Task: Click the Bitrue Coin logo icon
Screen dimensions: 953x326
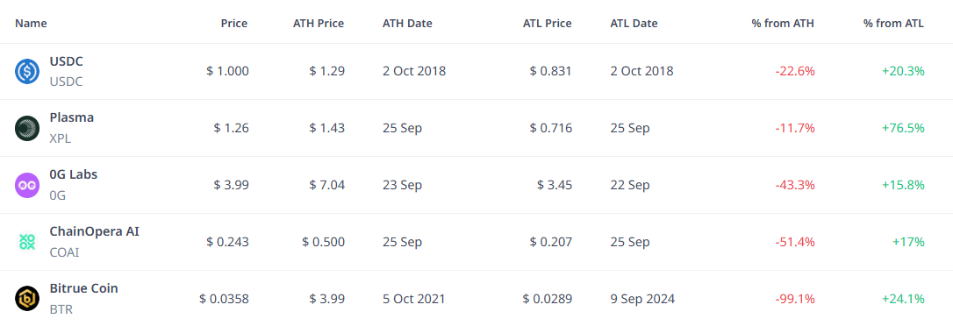Action: (26, 299)
